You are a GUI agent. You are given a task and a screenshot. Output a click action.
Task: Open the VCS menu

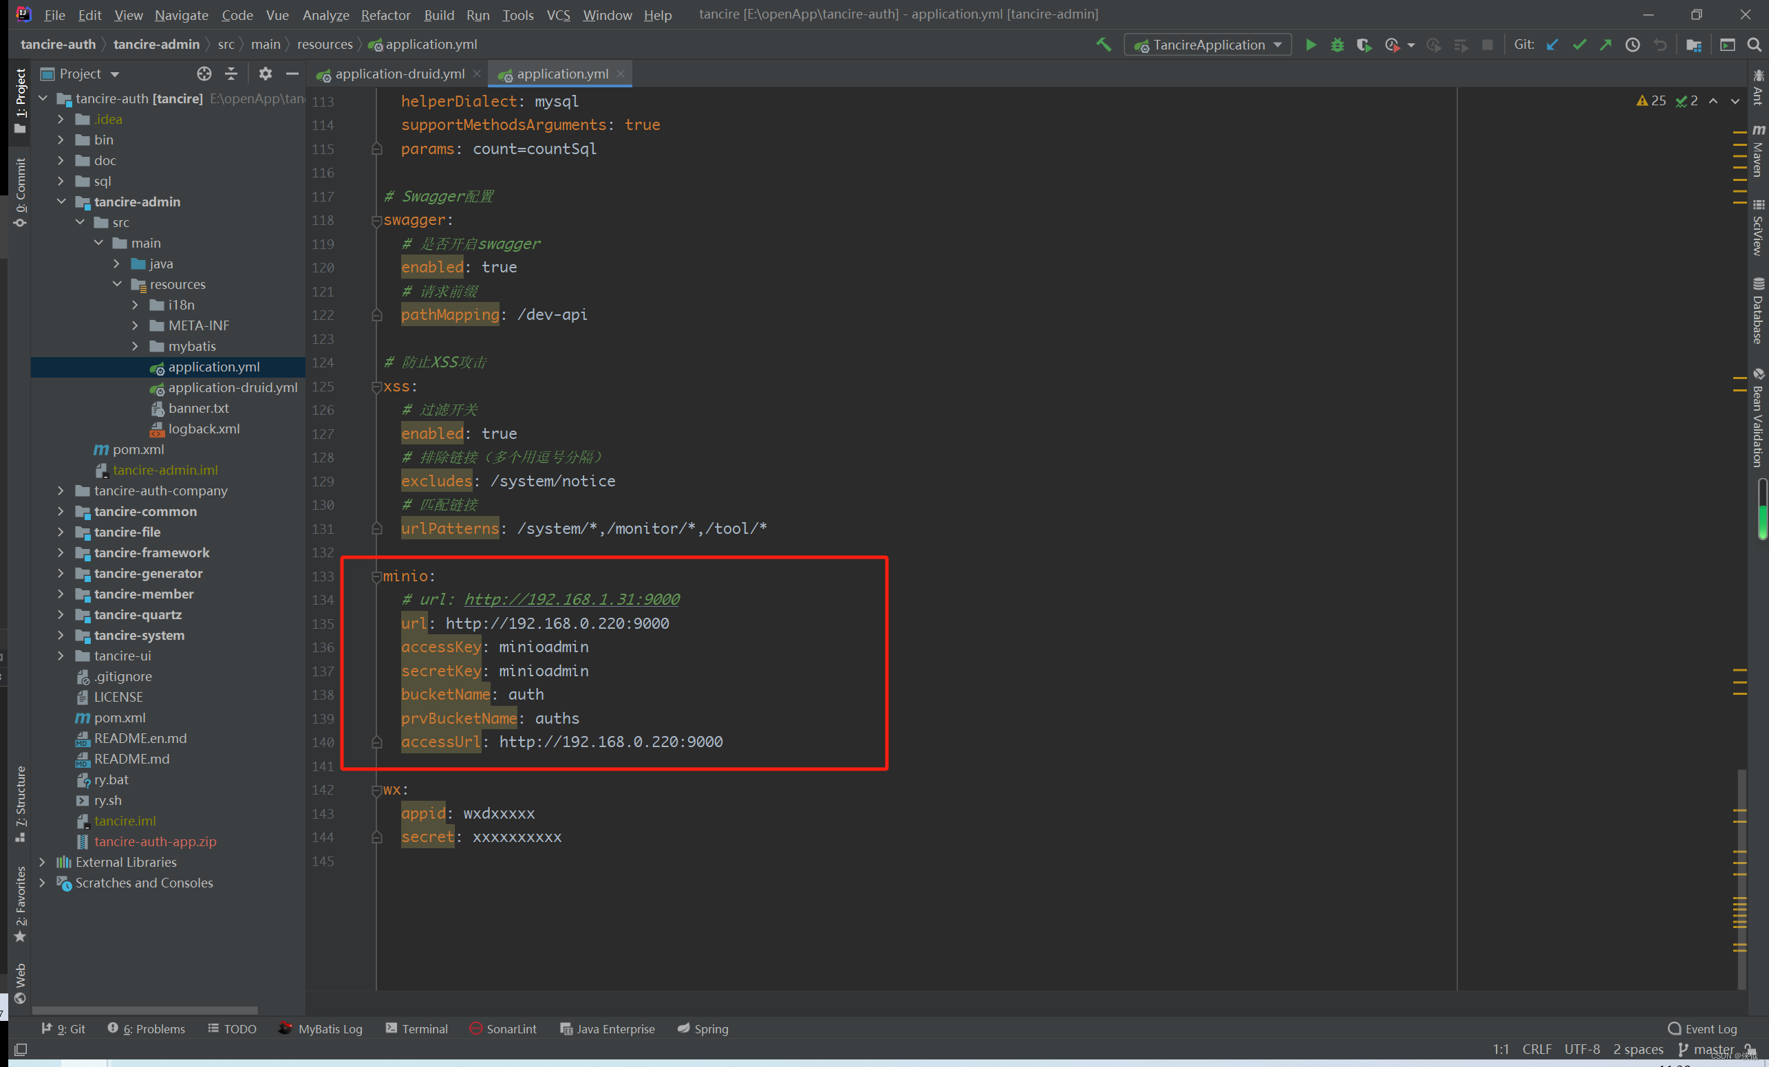(558, 14)
